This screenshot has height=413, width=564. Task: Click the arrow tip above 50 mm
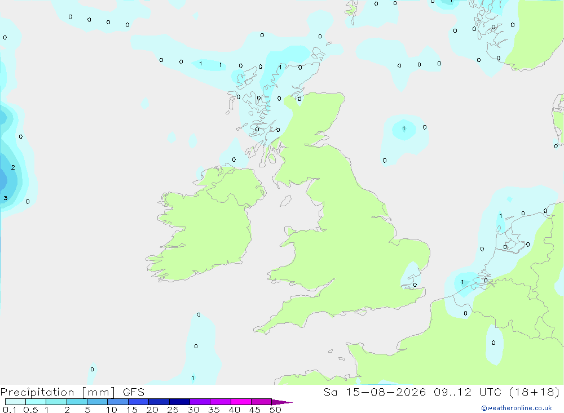283,402
